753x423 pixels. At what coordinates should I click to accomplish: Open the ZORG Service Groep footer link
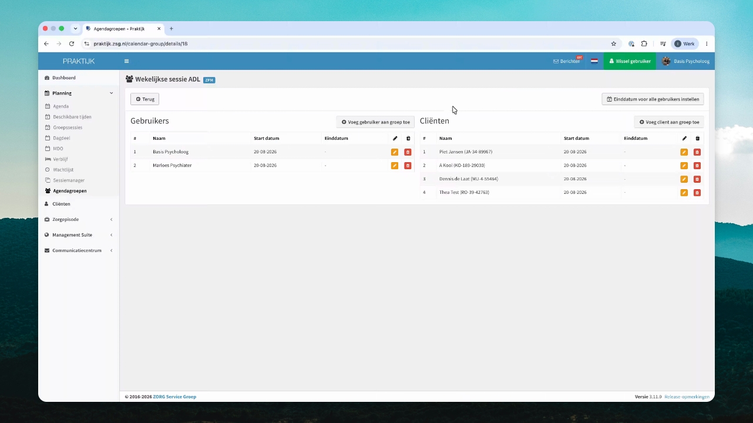(x=174, y=397)
